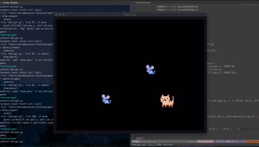Click the utf-8[unix] encoding segment

pos(205,142)
